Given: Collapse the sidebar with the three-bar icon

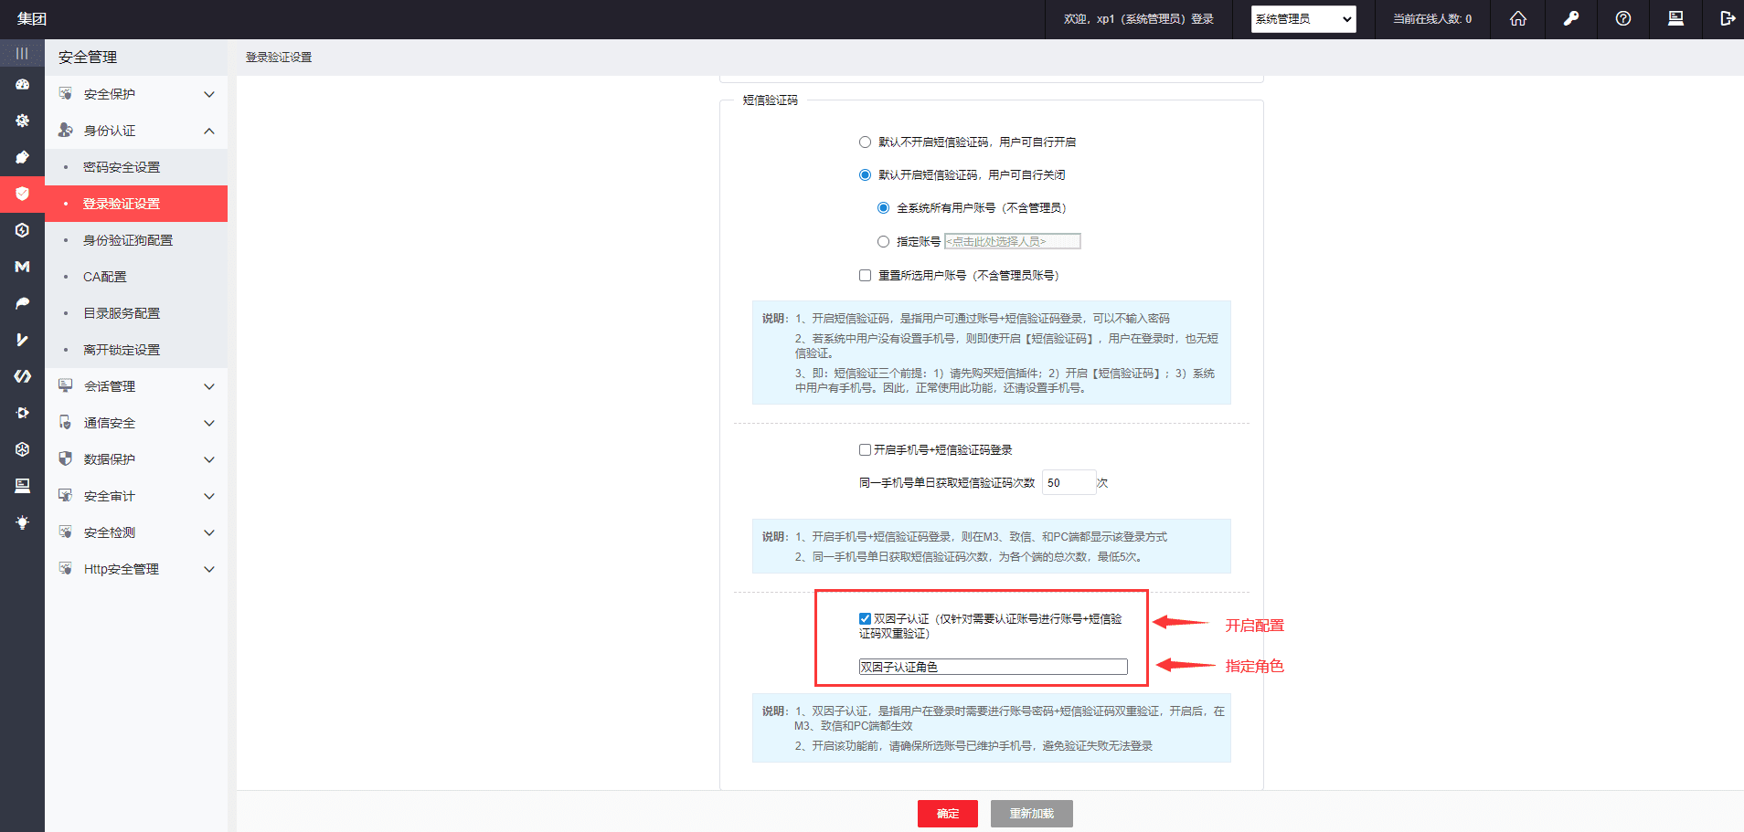Looking at the screenshot, I should point(22,54).
